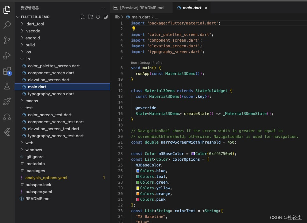Close the main.dart tab
The image size is (307, 223).
(207, 8)
